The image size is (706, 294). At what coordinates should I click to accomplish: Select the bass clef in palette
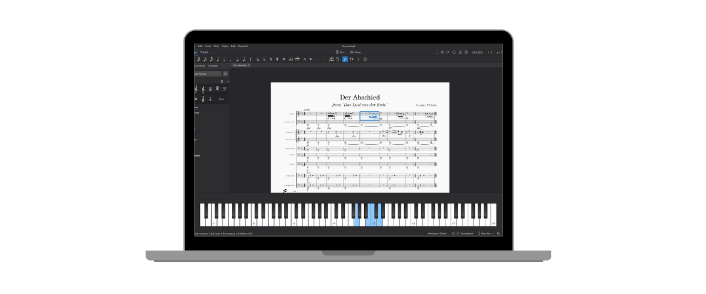point(224,89)
